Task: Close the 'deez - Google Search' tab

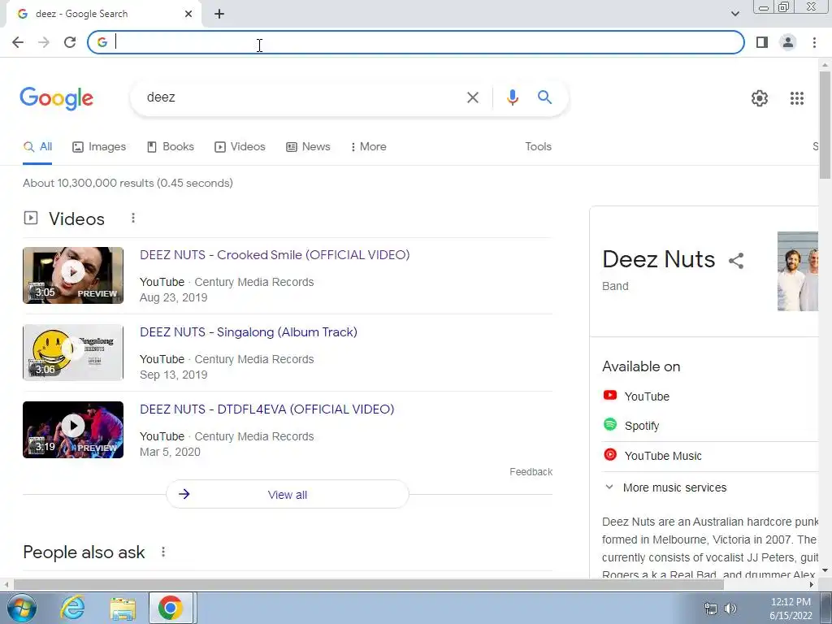Action: coord(188,14)
